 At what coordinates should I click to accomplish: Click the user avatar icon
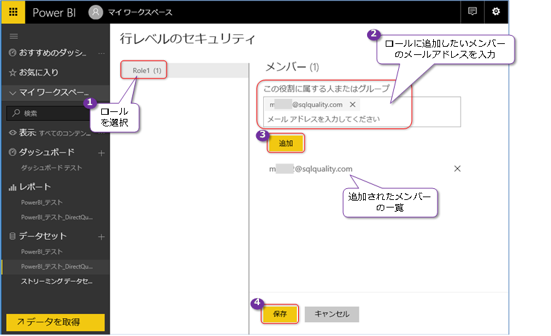tap(96, 12)
